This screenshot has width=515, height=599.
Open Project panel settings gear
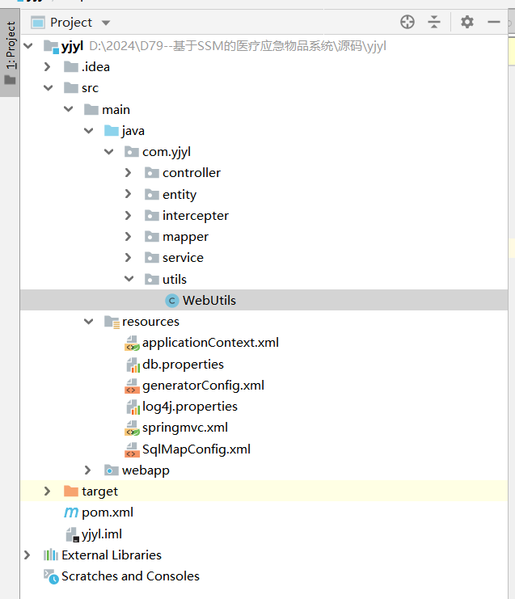coord(467,23)
